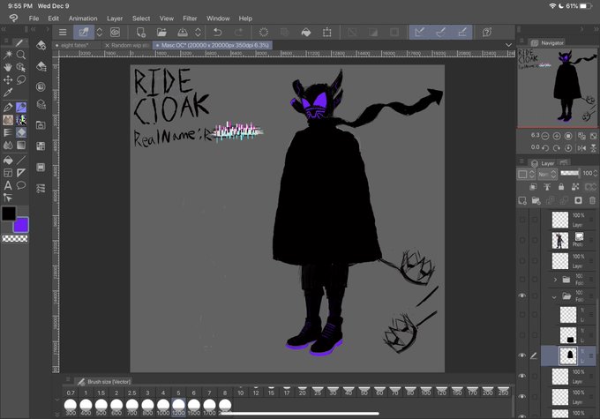This screenshot has height=419, width=600.
Task: Select the Eraser tool
Action: click(x=21, y=132)
